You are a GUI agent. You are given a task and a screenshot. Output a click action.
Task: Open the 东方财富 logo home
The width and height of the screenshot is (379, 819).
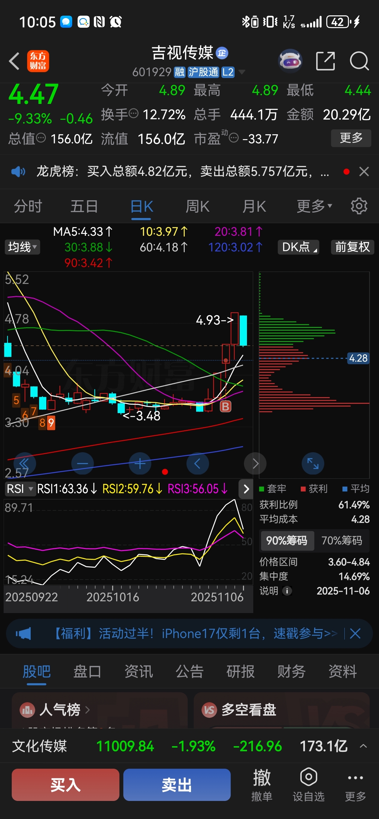(x=38, y=61)
